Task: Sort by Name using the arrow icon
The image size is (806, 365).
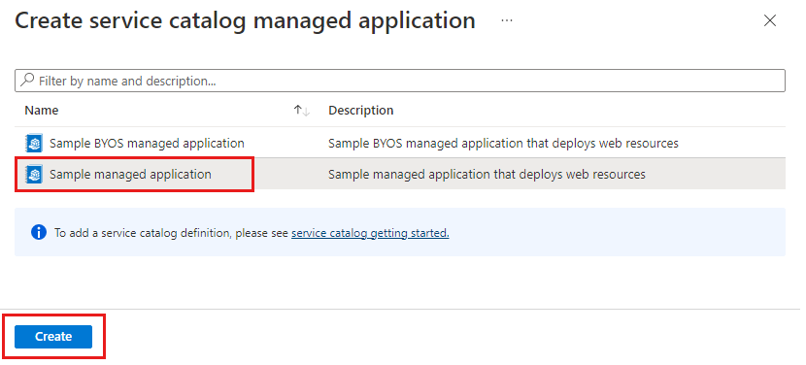Action: point(301,111)
